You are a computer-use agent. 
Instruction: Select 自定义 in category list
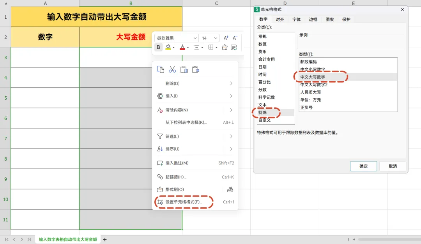pos(276,120)
